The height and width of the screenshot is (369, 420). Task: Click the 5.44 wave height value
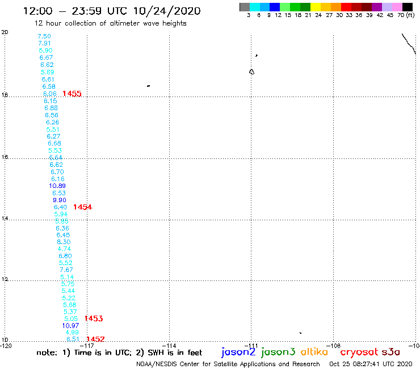click(x=68, y=291)
